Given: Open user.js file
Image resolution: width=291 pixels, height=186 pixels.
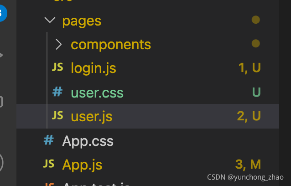Looking at the screenshot, I should pyautogui.click(x=92, y=116).
